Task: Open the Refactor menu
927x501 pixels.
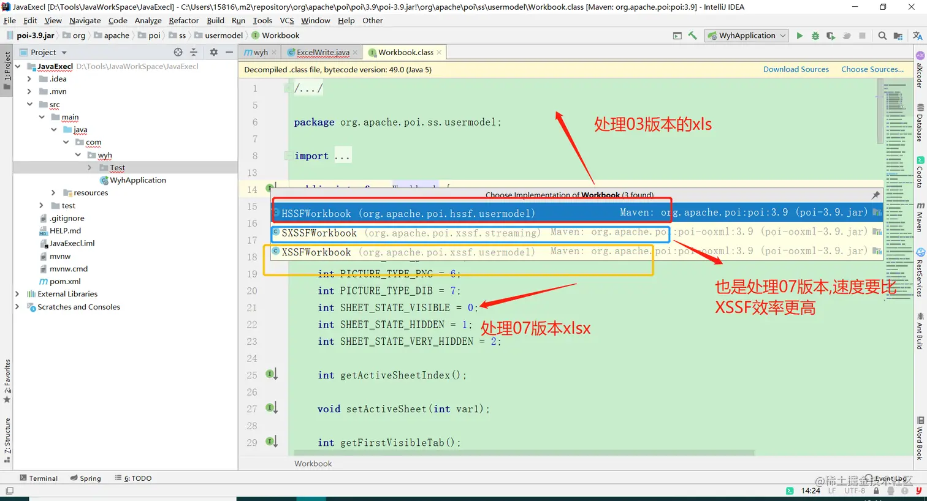Action: [183, 20]
